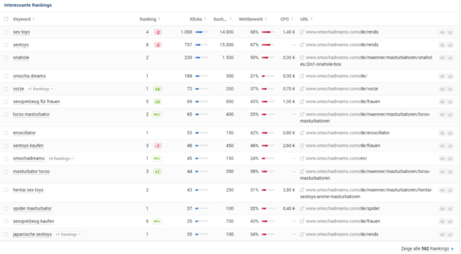
Task: Tick checkbox for eroscillator keyword
Action: pyautogui.click(x=6, y=133)
